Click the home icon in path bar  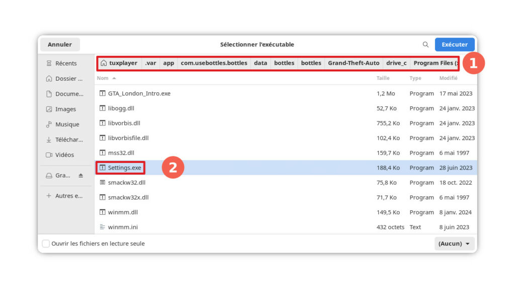coord(104,63)
